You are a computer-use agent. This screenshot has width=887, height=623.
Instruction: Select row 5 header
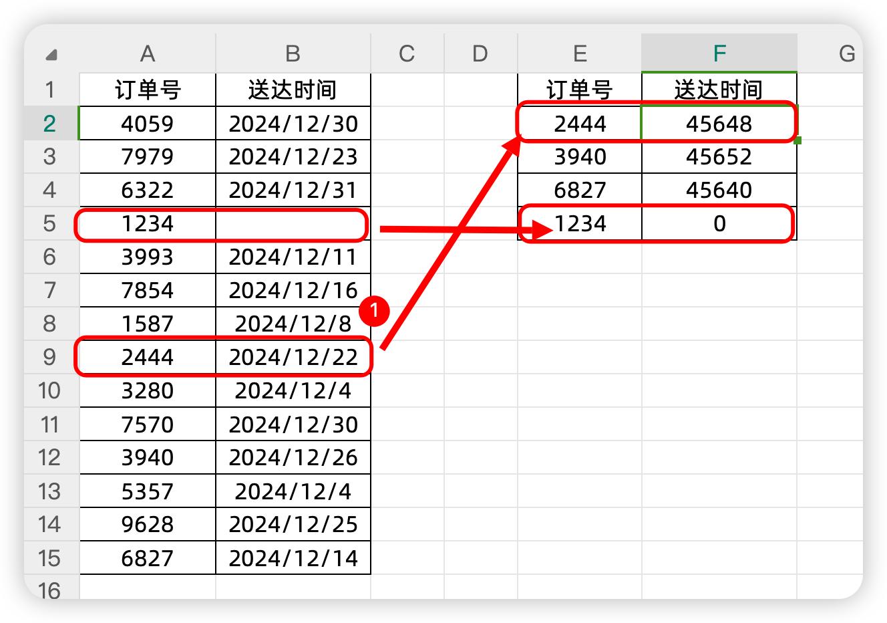[x=51, y=223]
